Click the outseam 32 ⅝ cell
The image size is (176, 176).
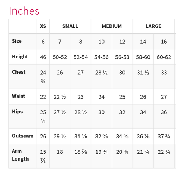pyautogui.click(x=101, y=136)
